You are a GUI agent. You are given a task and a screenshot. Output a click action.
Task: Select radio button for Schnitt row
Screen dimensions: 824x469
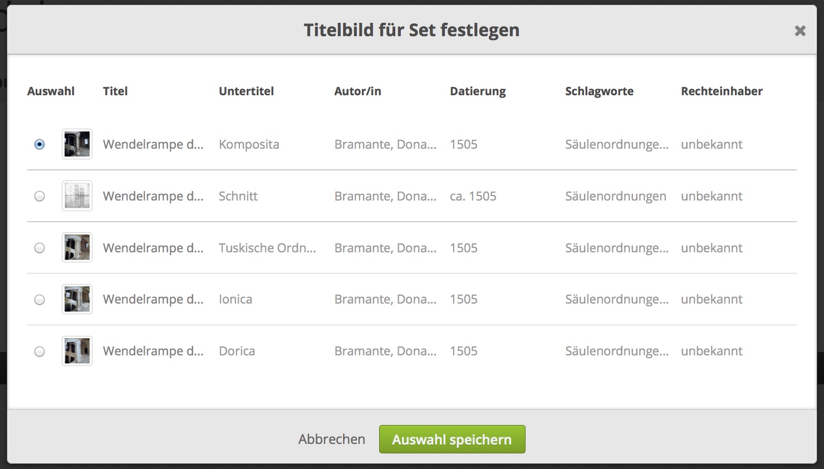click(x=40, y=196)
